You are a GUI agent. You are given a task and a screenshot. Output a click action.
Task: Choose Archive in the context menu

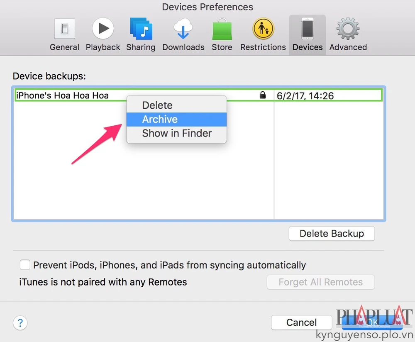160,120
